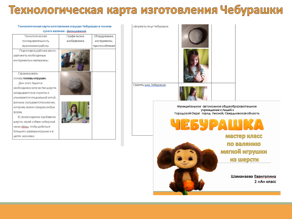Click the Cheburashka character image
Screen dimensions: 292x219
187,168
